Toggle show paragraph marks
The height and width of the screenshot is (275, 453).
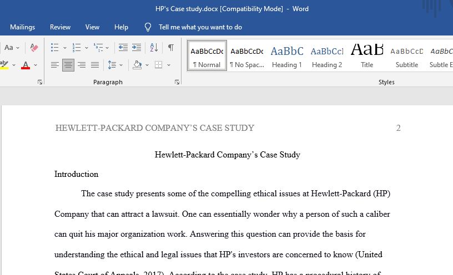(171, 47)
